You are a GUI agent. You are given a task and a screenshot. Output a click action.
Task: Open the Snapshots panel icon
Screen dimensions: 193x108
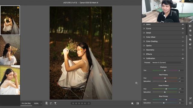coord(190,40)
